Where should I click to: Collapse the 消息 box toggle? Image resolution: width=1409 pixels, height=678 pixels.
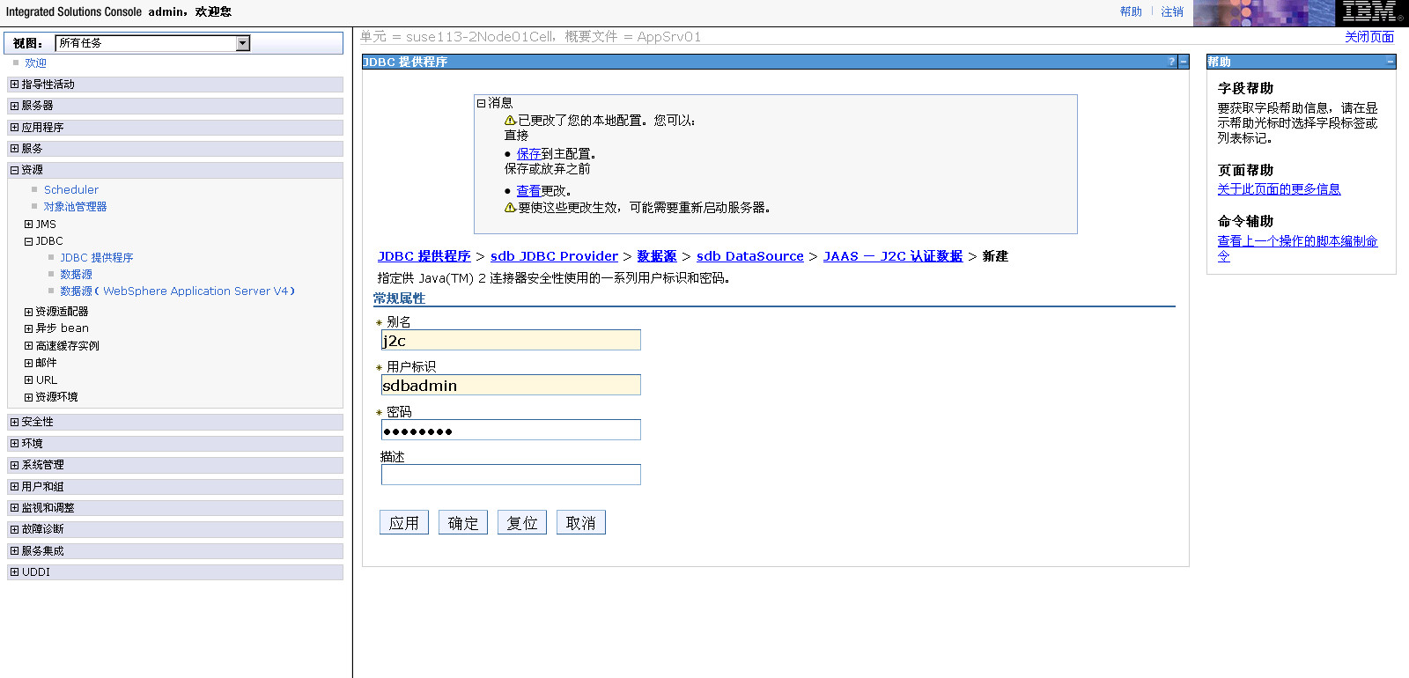[x=481, y=103]
